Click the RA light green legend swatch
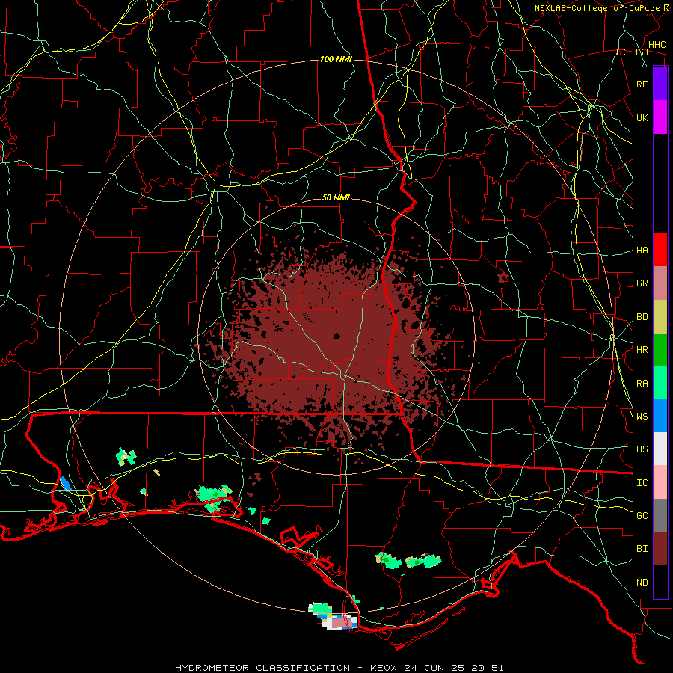673x673 pixels. (x=660, y=383)
